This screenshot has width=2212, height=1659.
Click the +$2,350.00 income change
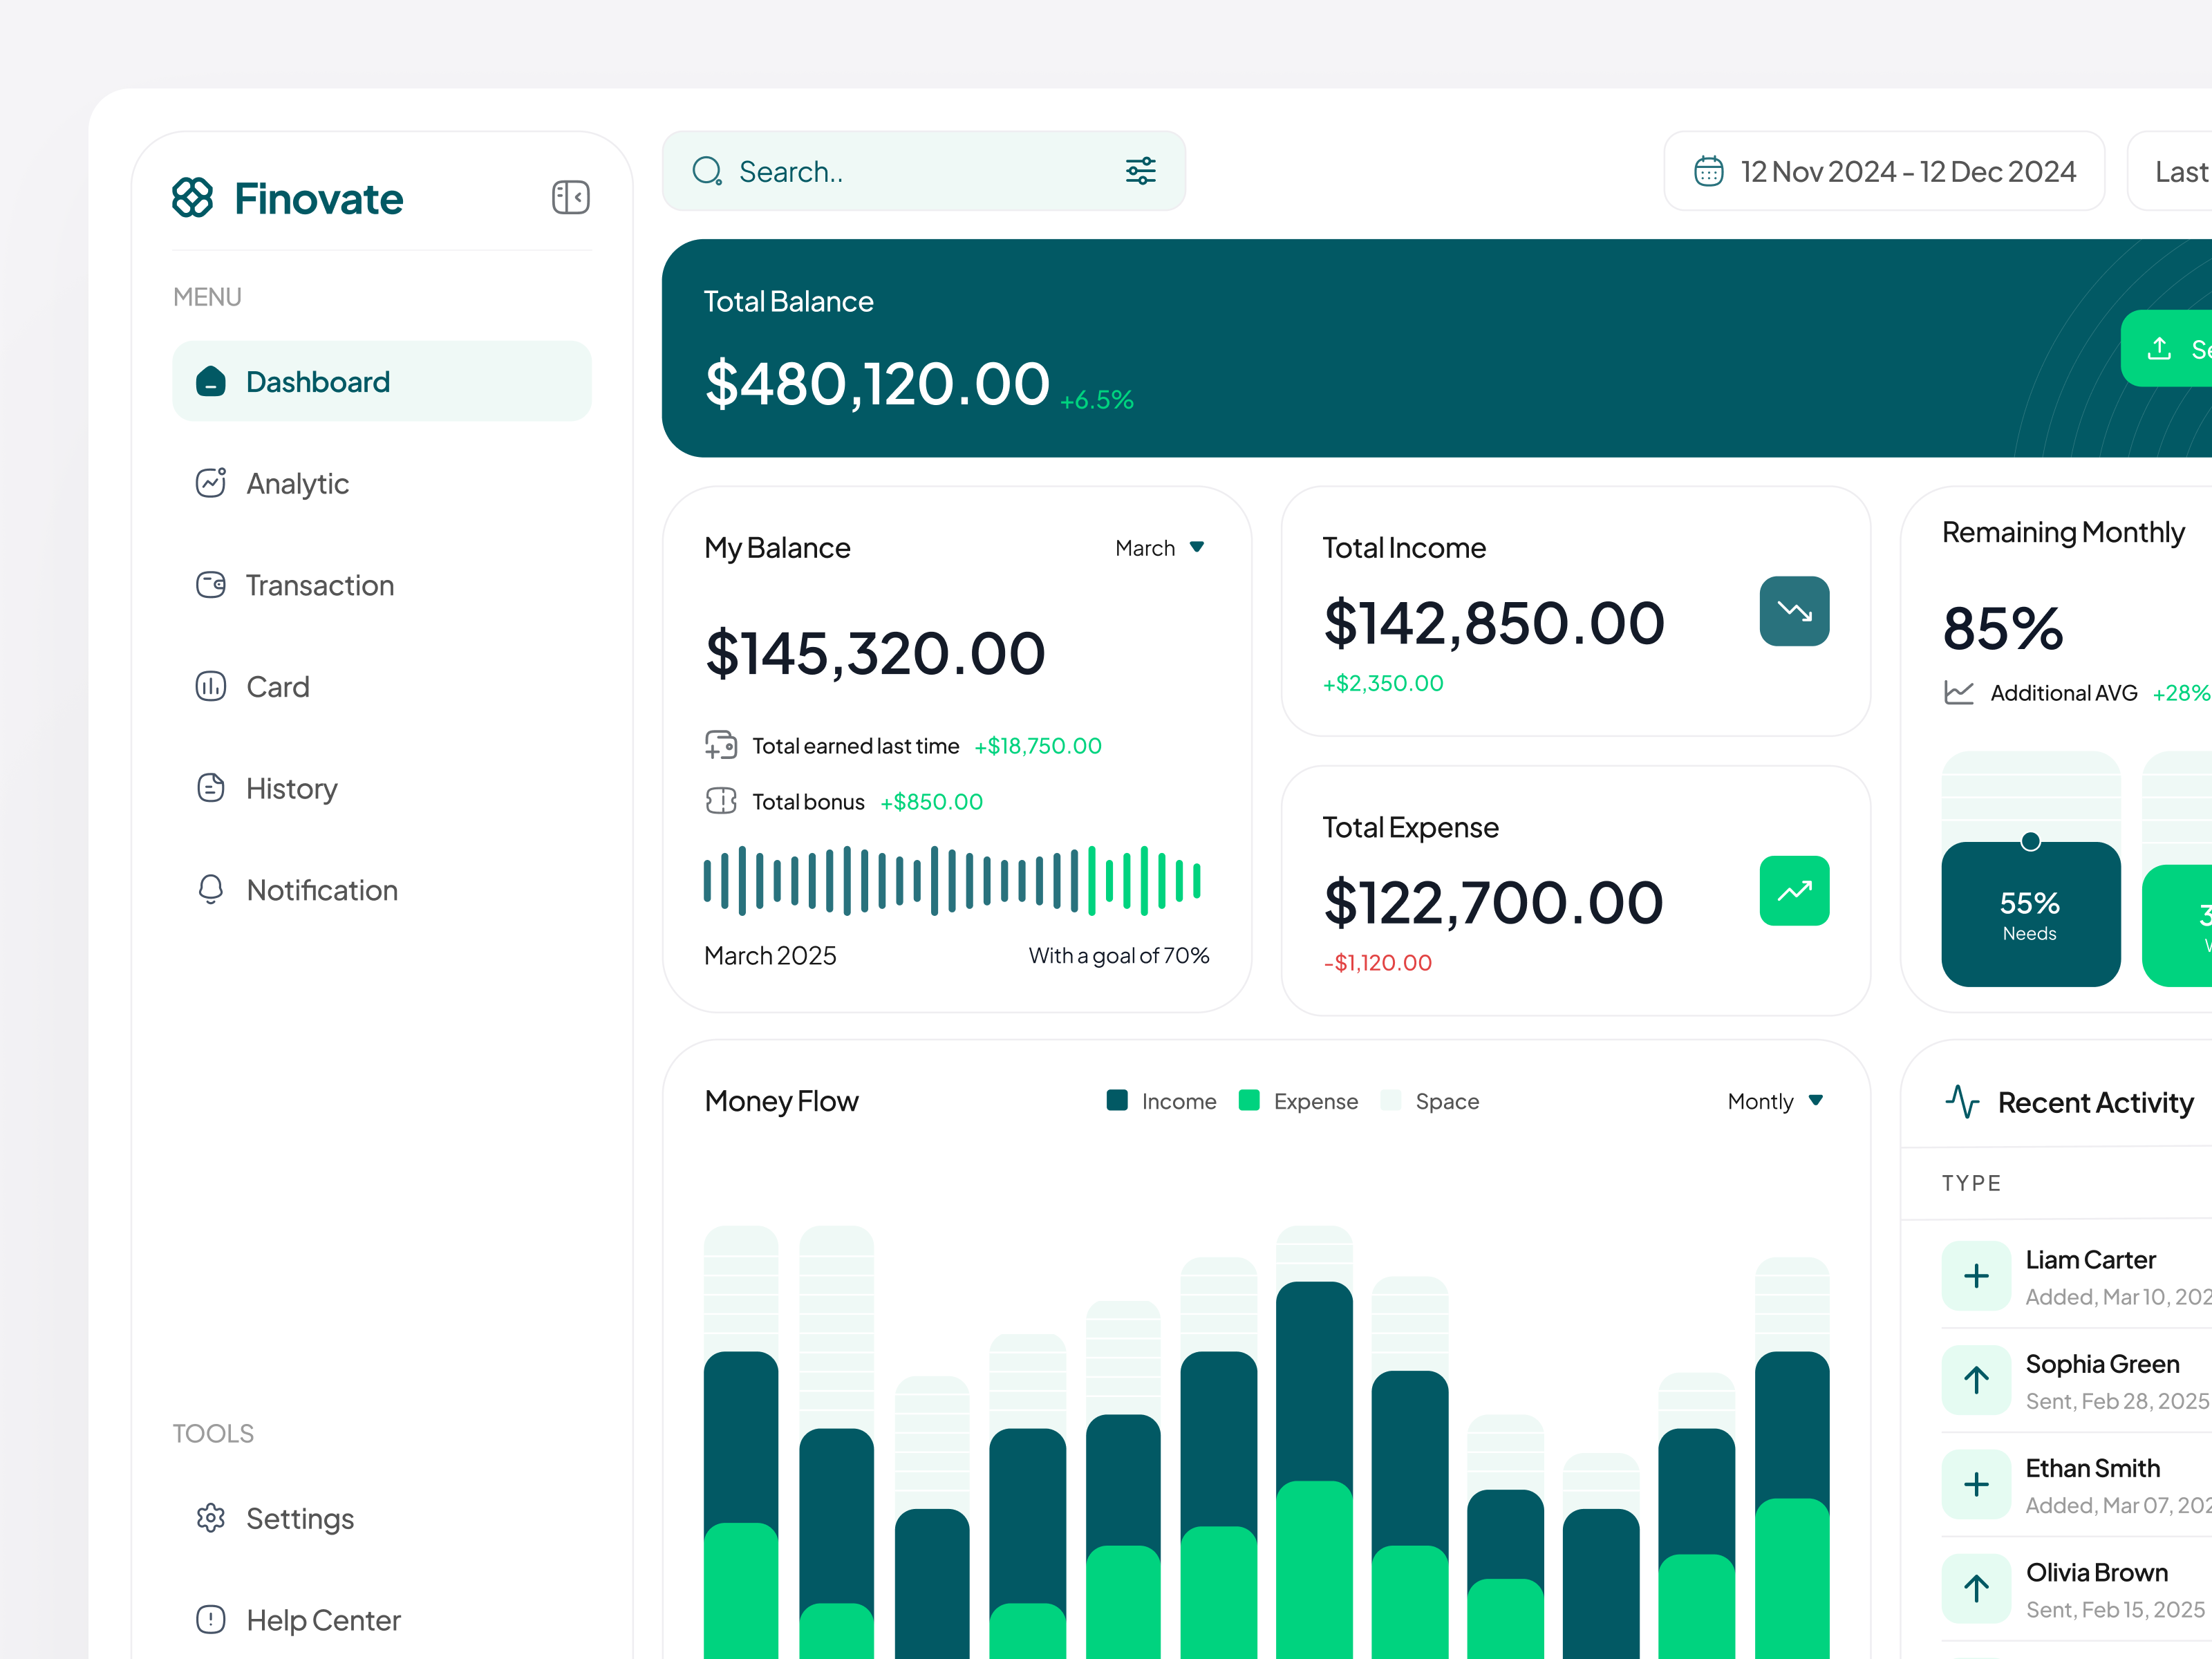(x=1383, y=683)
